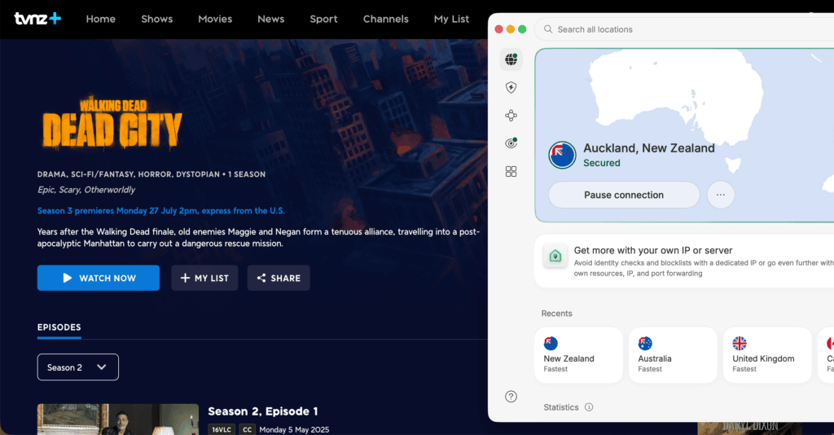Click the Statistics info icon

tap(589, 407)
